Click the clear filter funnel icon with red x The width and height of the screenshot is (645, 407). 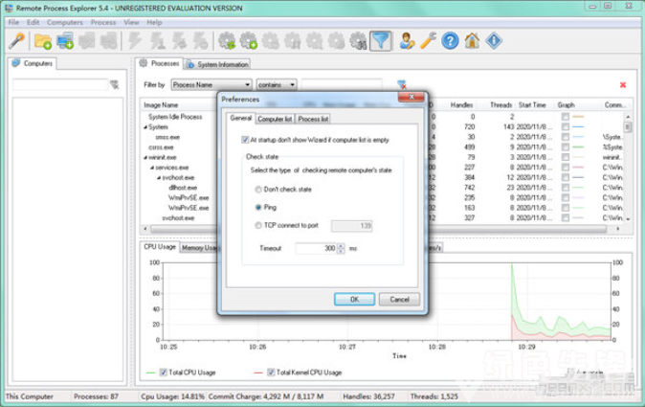coord(402,85)
